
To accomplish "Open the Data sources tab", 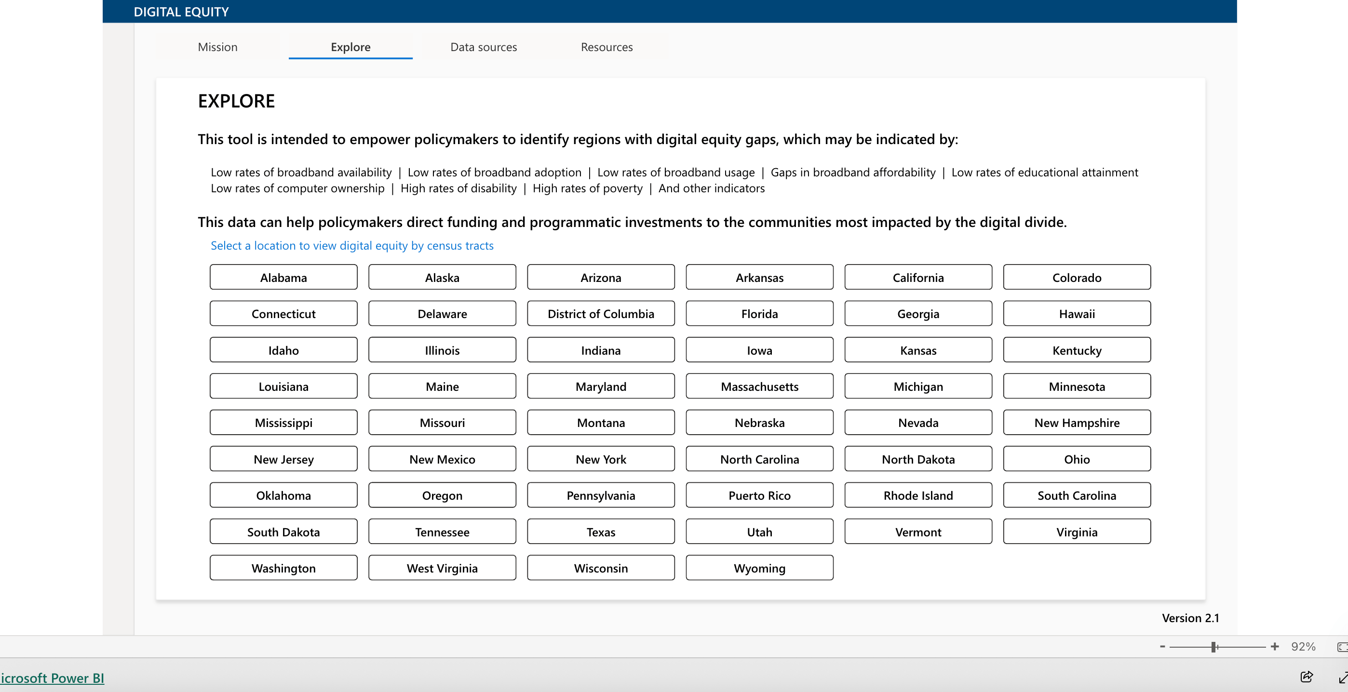I will (x=483, y=47).
